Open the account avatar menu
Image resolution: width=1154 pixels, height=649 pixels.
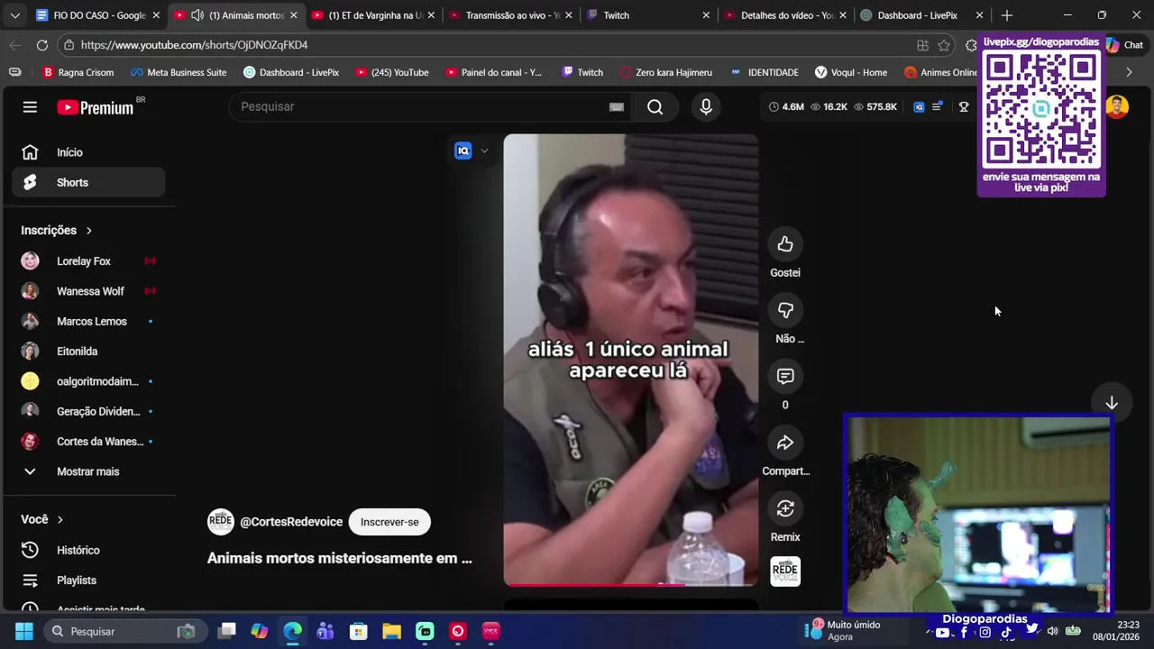tap(1117, 106)
